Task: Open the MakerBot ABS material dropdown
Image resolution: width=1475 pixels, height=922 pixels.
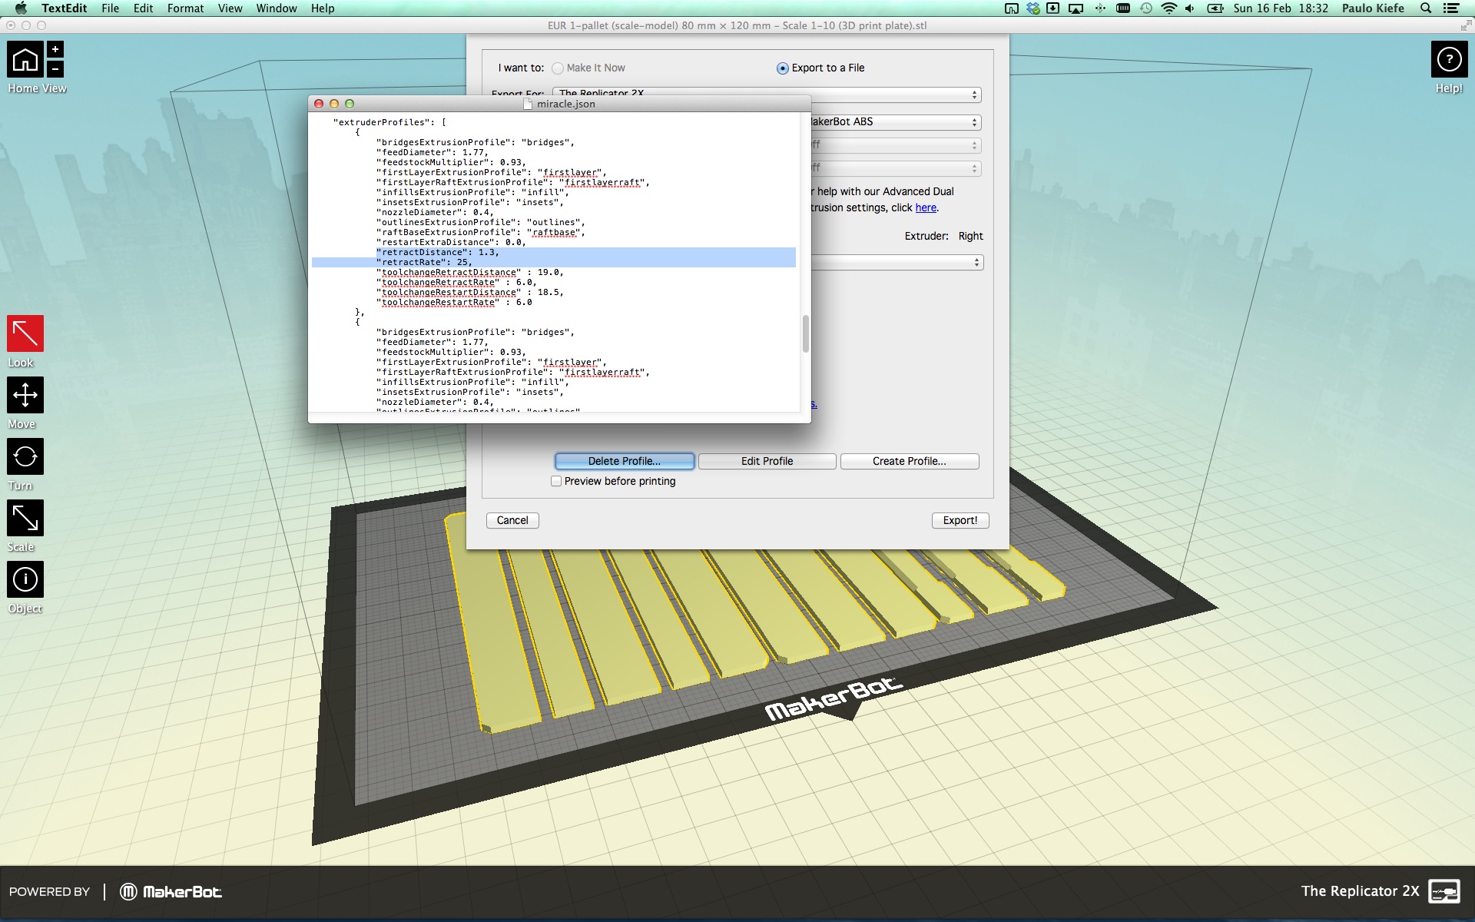Action: tap(897, 122)
